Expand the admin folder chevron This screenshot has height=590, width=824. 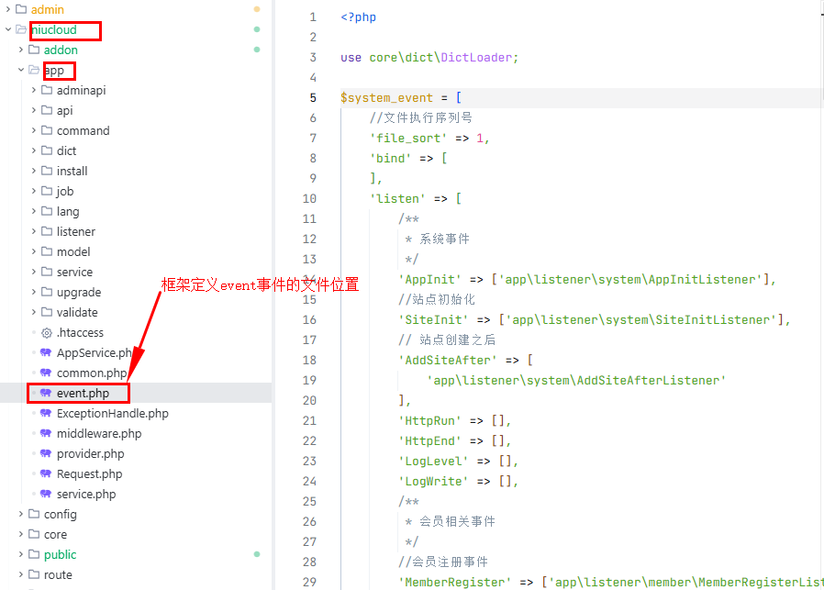click(x=8, y=9)
